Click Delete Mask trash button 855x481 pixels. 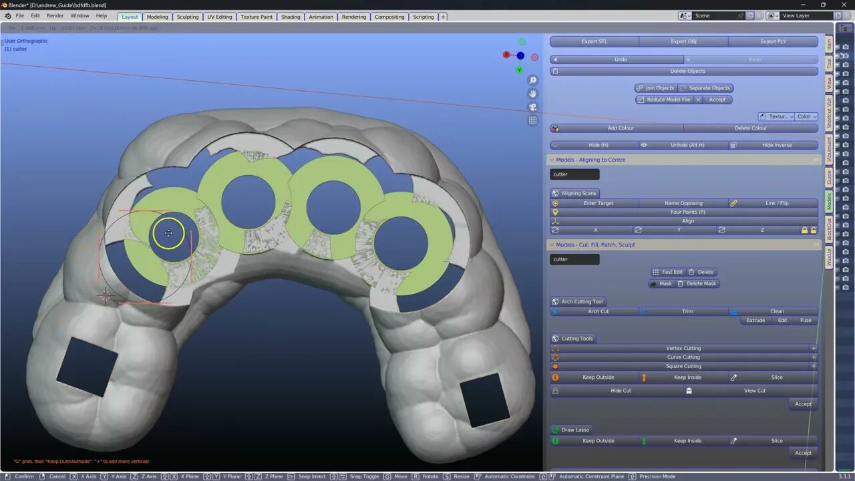click(697, 283)
